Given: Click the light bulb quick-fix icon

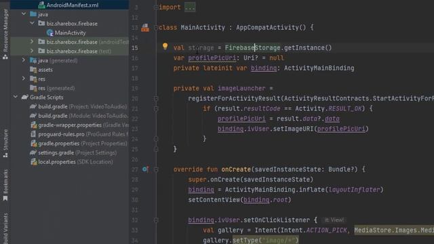Looking at the screenshot, I should (x=165, y=46).
